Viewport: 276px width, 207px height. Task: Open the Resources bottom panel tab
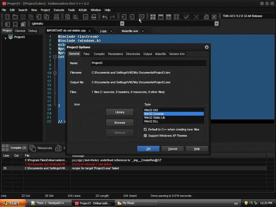click(x=41, y=148)
